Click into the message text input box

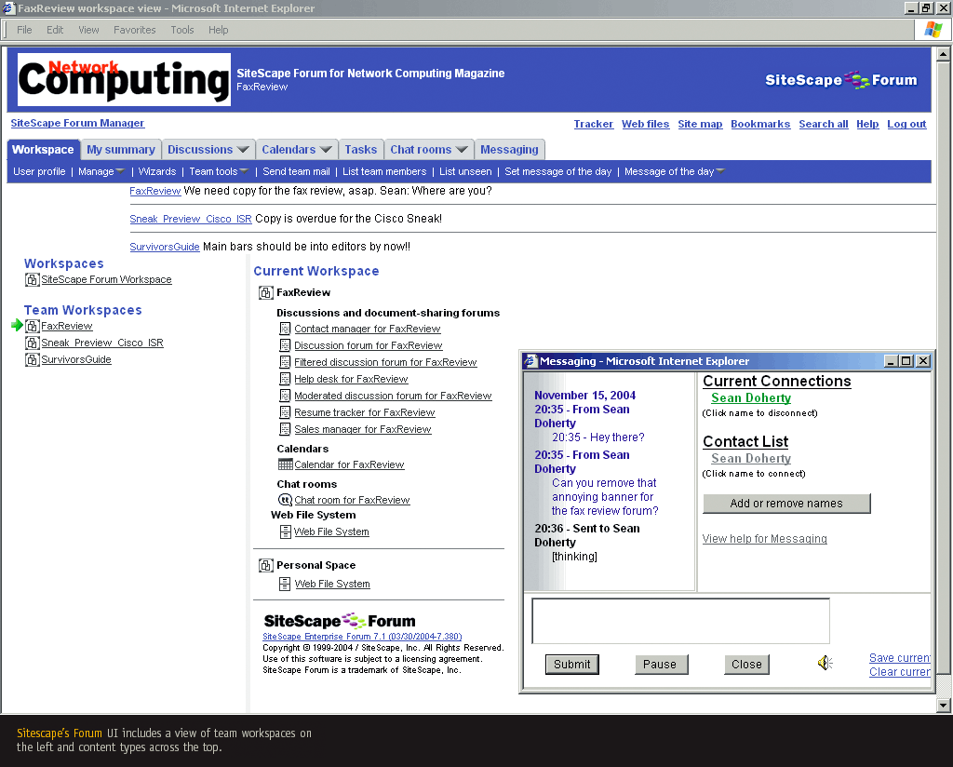(x=680, y=621)
